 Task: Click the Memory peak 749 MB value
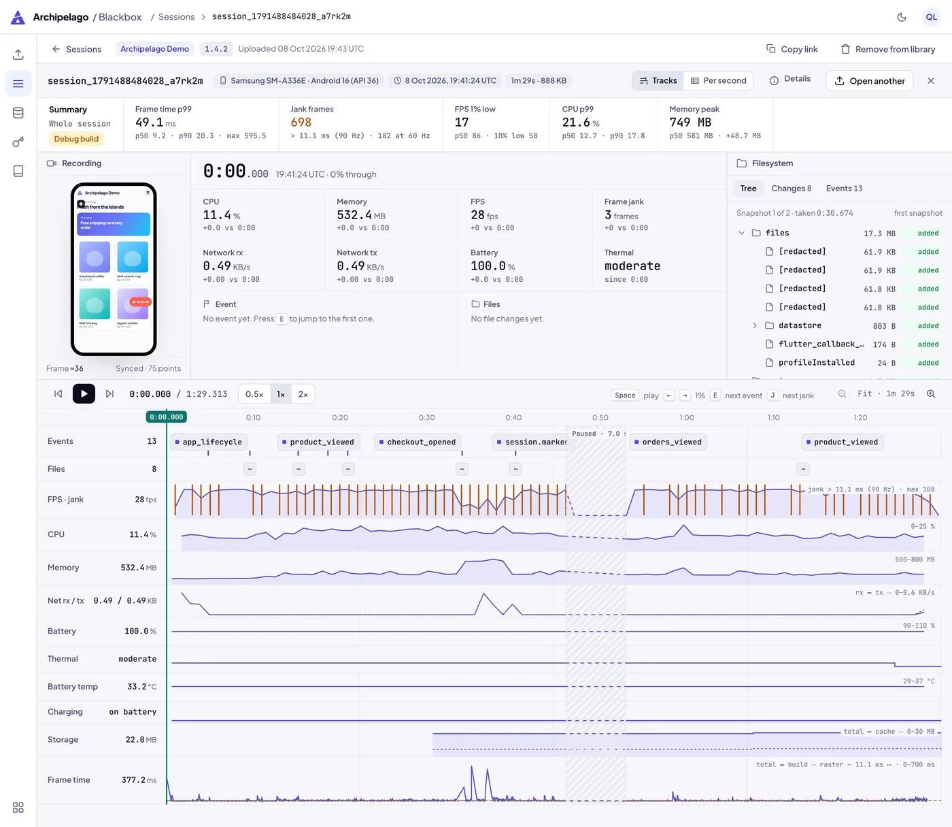point(690,123)
